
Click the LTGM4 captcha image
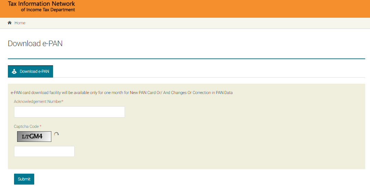tap(34, 136)
